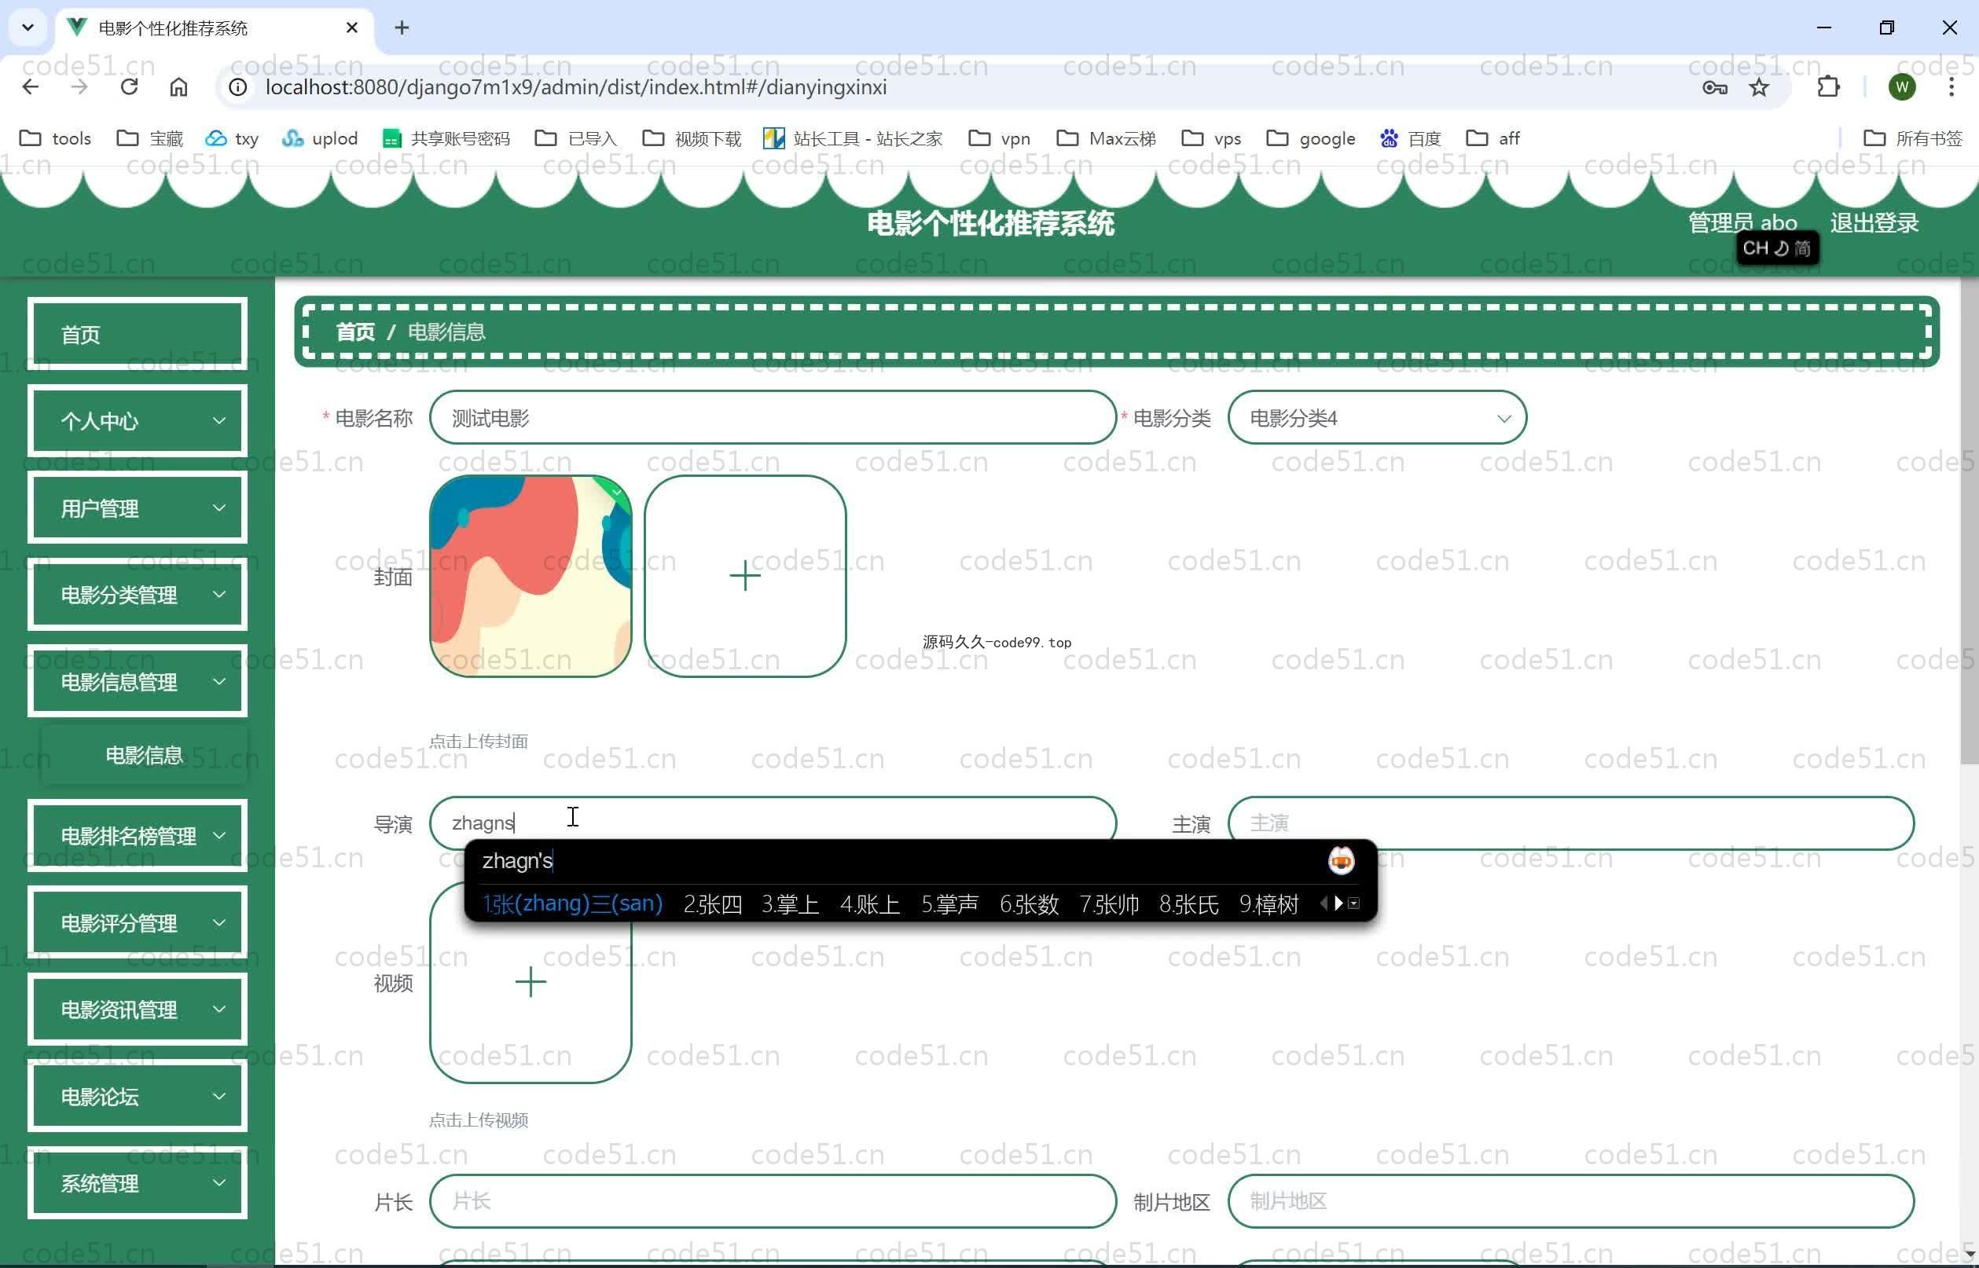Viewport: 1979px width, 1268px height.
Task: Click the 首页 breadcrumb link
Action: click(x=355, y=332)
